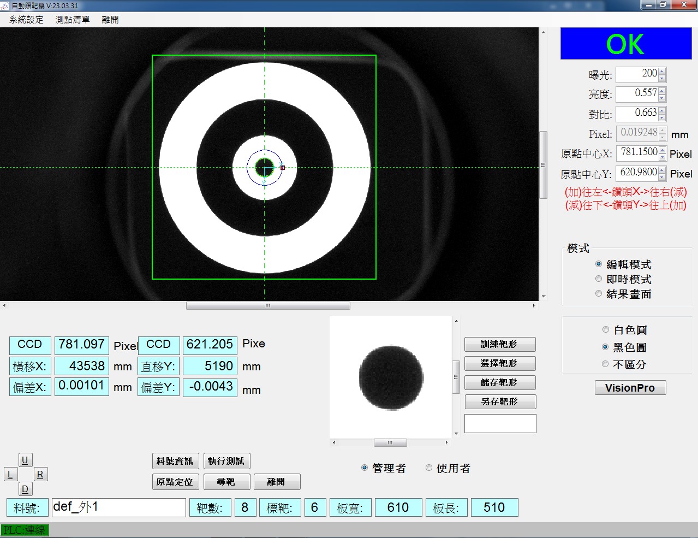The width and height of the screenshot is (698, 538).
Task: Select the 使用者 role radio button
Action: point(429,468)
